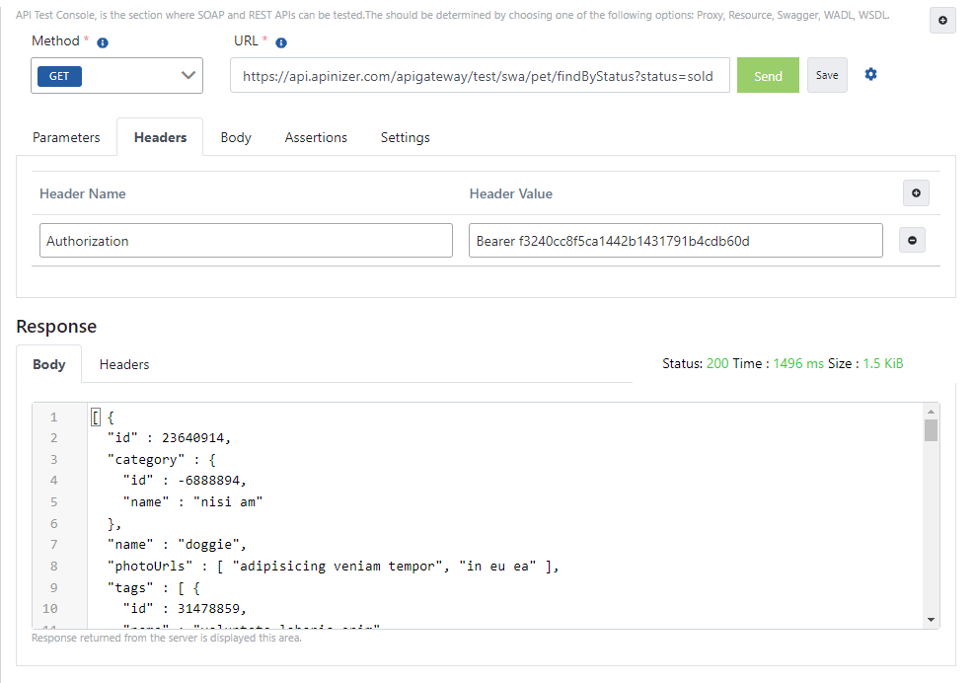Select the Settings tab
This screenshot has height=683, width=974.
tap(405, 138)
